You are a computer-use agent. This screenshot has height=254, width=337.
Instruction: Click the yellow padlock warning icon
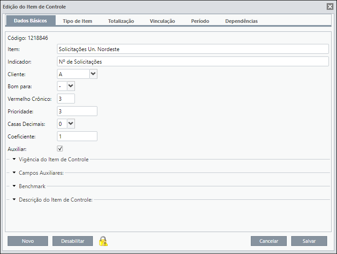(x=103, y=241)
